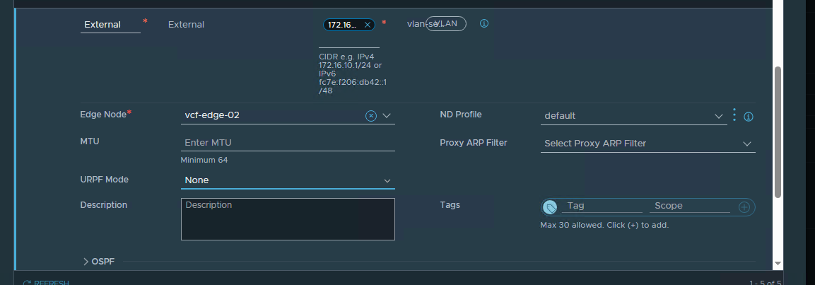Click the Enter MTU input field
Viewport: 815px width, 285px height.
click(x=287, y=143)
